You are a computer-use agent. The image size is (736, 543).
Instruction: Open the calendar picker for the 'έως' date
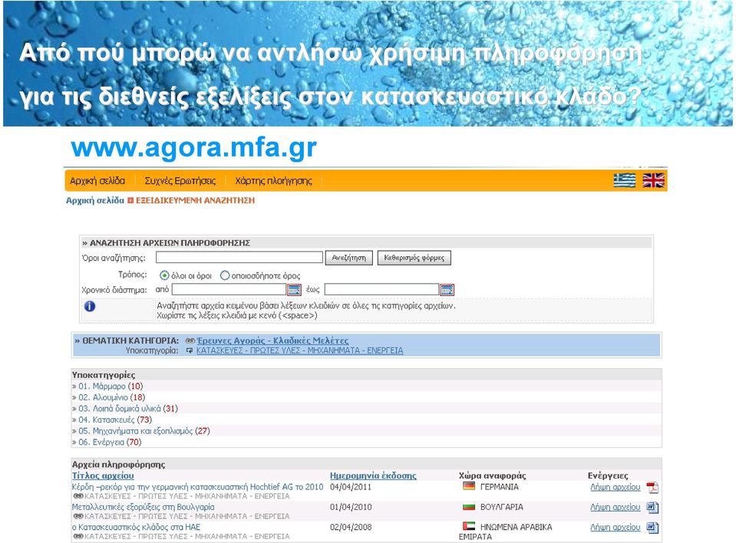point(447,290)
